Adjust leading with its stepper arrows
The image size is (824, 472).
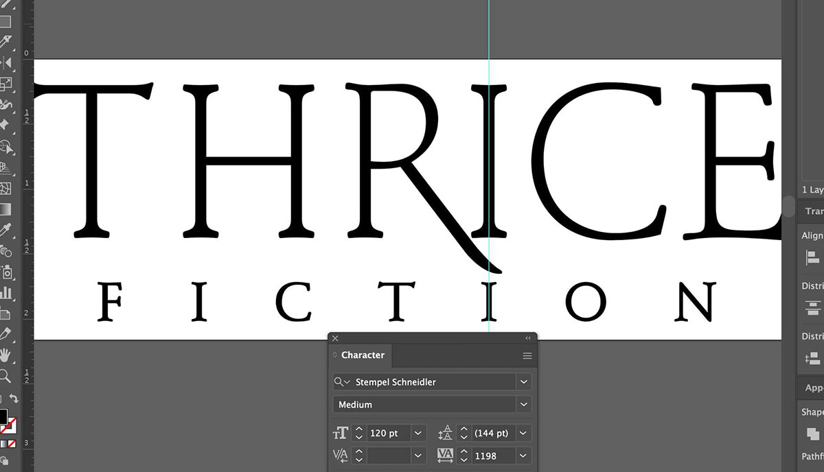click(x=464, y=434)
